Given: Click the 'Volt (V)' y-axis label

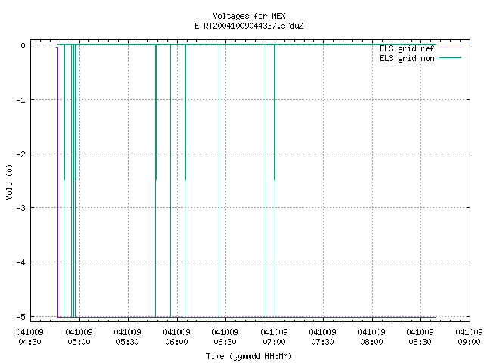Looking at the screenshot, I should [x=9, y=181].
